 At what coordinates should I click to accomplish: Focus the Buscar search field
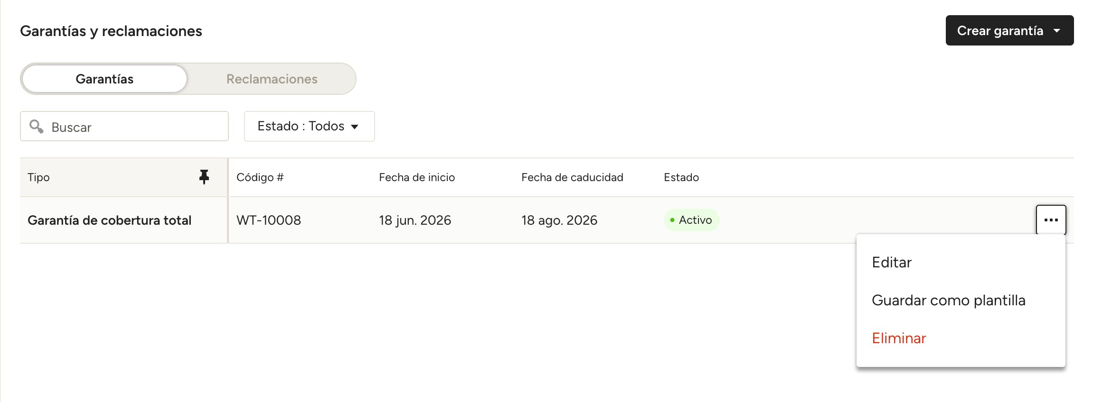click(124, 126)
